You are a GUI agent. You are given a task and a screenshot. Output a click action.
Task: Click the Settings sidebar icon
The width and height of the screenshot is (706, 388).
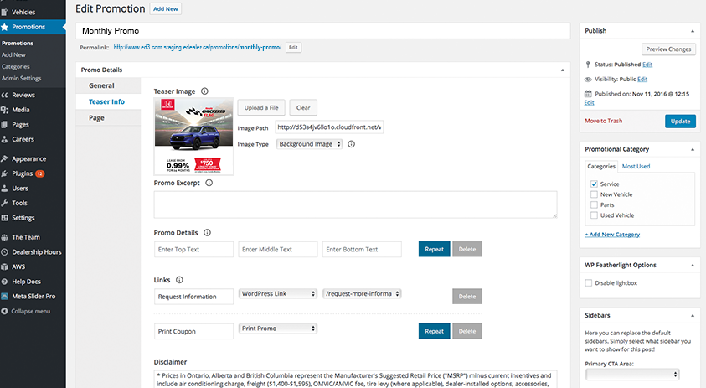pyautogui.click(x=4, y=218)
